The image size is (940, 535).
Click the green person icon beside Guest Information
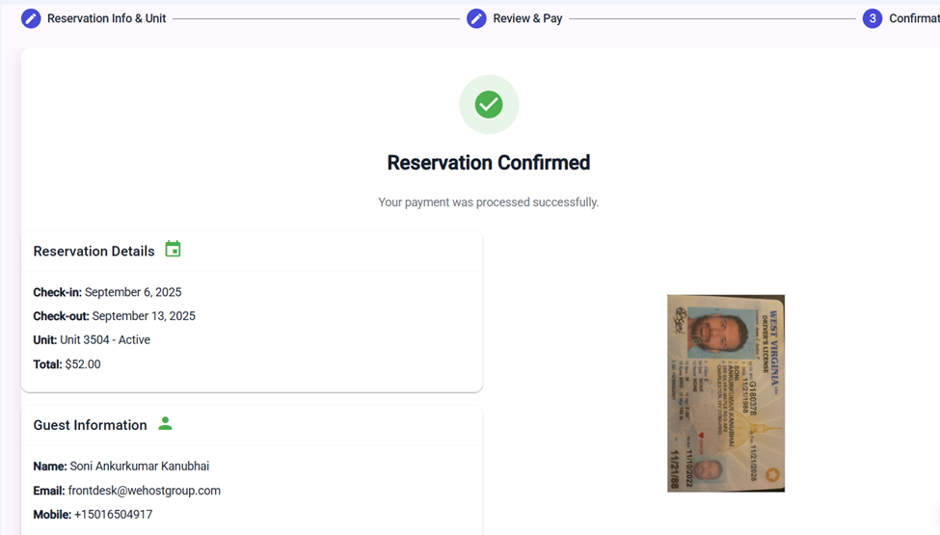(165, 423)
